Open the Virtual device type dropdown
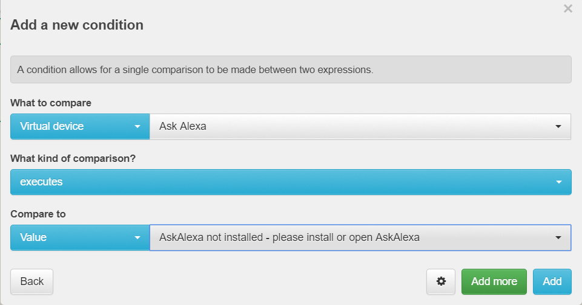This screenshot has width=582, height=305. click(x=80, y=126)
